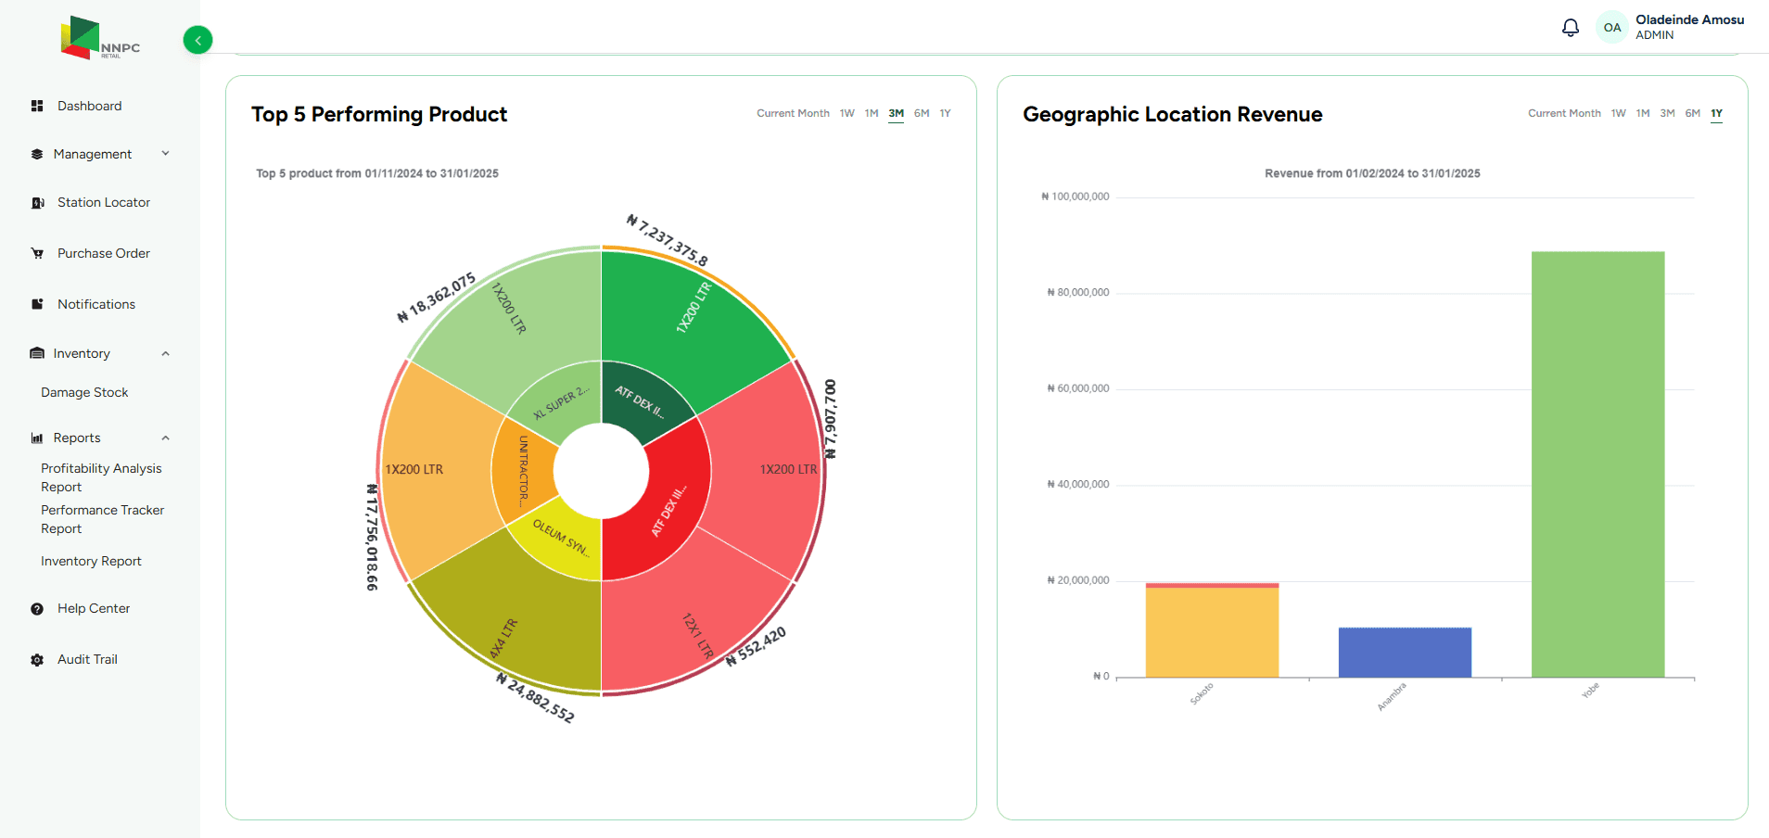Open the Dashboard from the sidebar

(x=89, y=106)
